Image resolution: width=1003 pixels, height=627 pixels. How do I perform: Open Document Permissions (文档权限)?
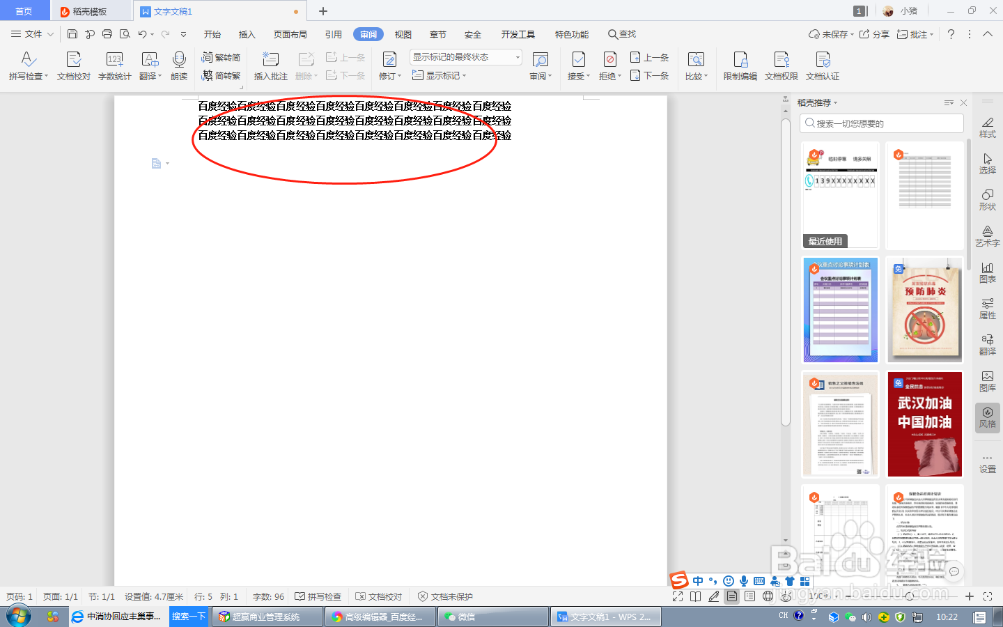pyautogui.click(x=781, y=66)
